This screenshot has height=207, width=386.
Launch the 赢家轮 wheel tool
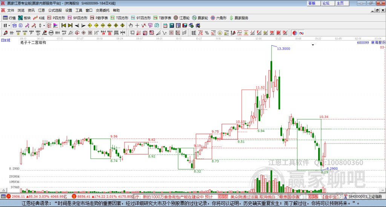(200, 18)
